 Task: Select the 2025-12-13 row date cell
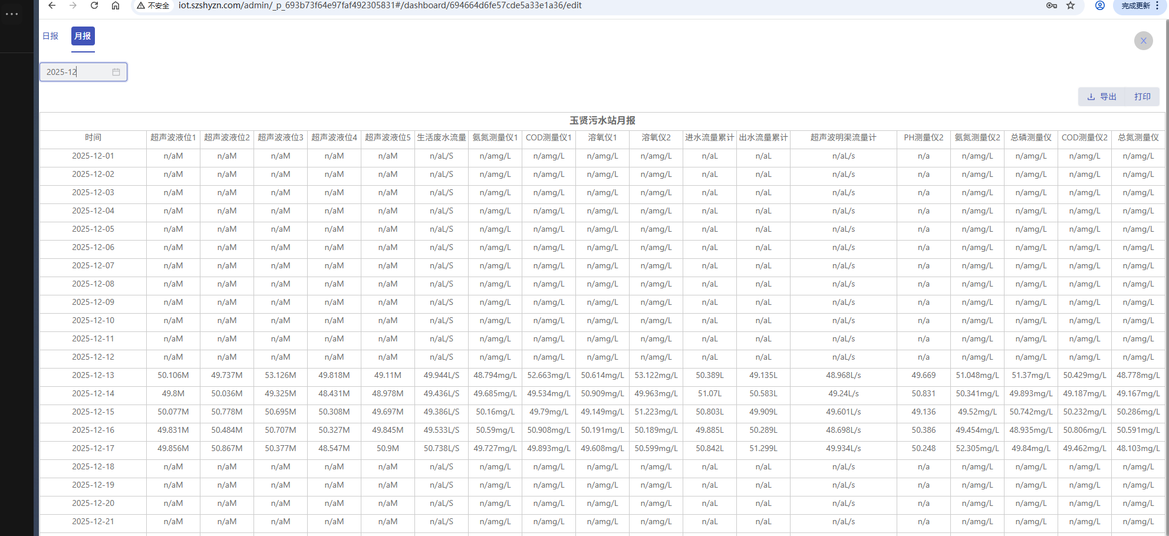[93, 375]
